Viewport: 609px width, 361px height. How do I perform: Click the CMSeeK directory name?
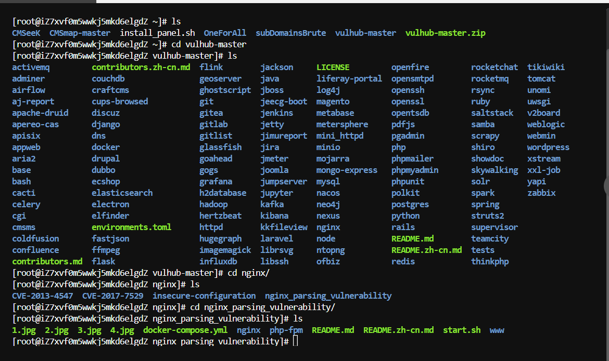coord(26,33)
